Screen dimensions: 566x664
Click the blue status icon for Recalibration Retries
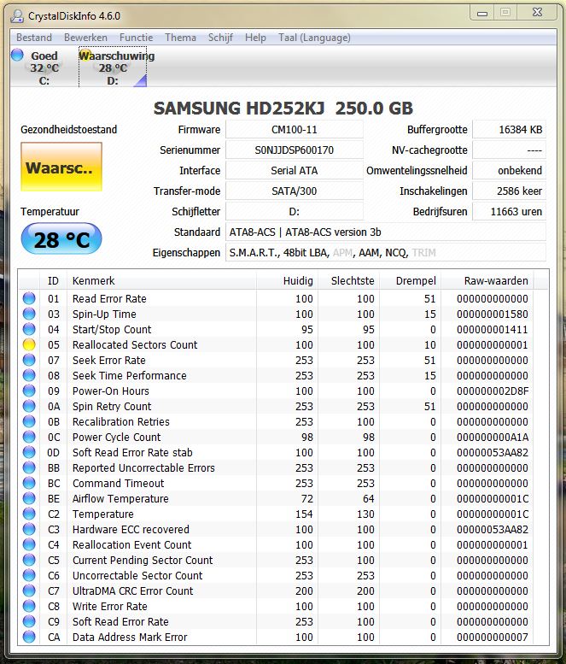pos(29,421)
